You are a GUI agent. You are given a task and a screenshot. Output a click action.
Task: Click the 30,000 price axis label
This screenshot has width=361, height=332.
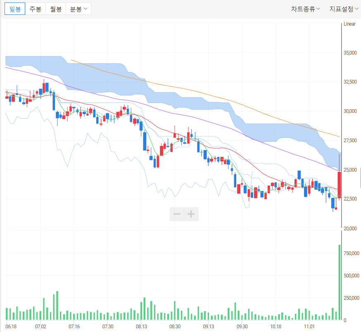350,111
